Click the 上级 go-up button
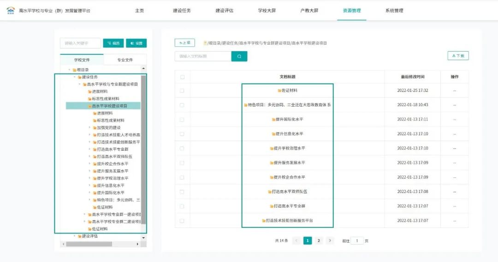Viewport: 498px width, 262px height. point(184,43)
